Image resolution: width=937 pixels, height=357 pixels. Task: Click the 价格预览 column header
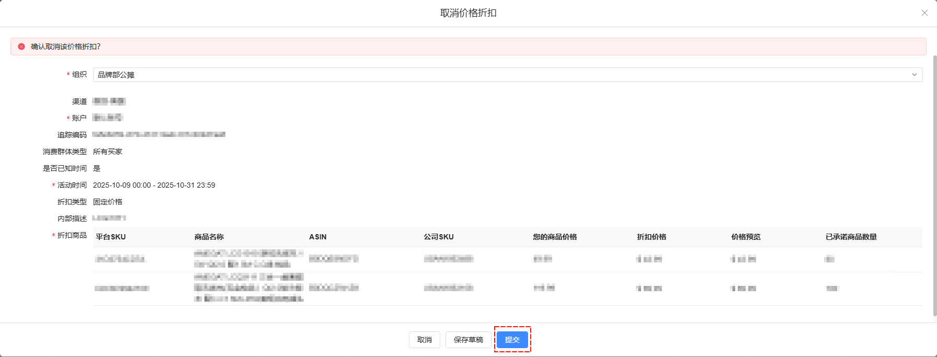tap(746, 237)
